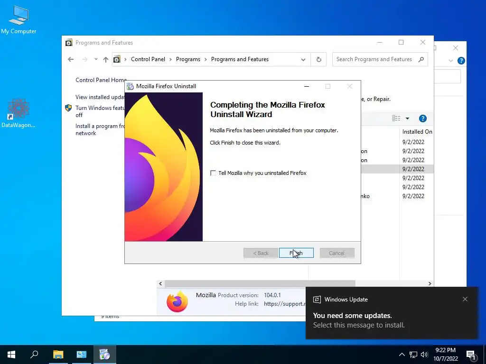Open Install a program from network
Image resolution: width=486 pixels, height=364 pixels.
point(100,129)
